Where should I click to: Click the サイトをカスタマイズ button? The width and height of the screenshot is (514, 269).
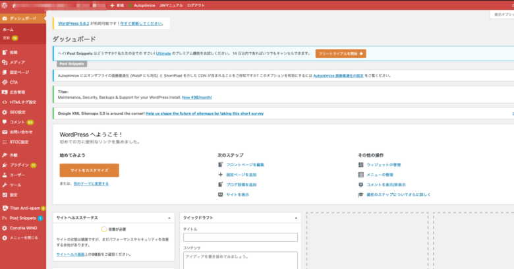point(89,170)
